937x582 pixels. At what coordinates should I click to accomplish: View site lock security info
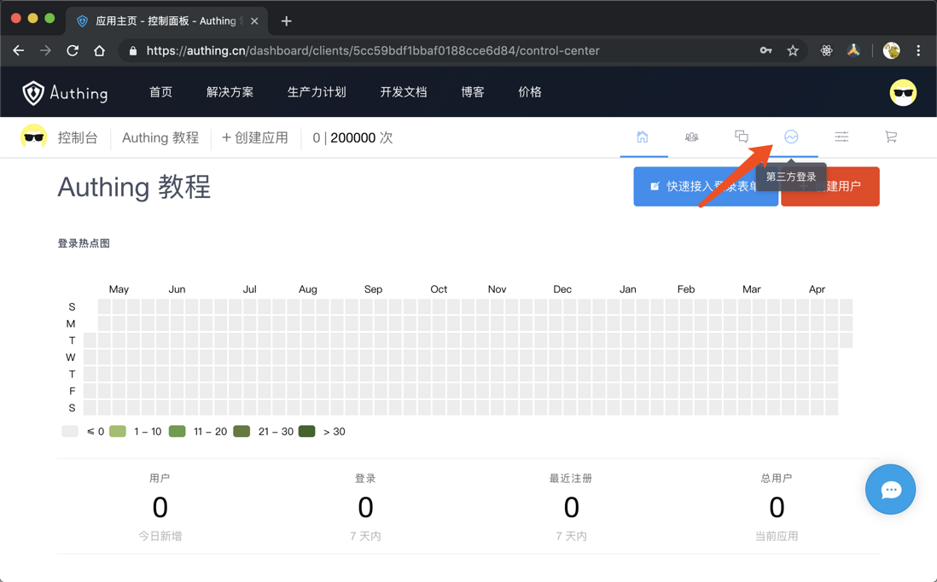coord(132,51)
